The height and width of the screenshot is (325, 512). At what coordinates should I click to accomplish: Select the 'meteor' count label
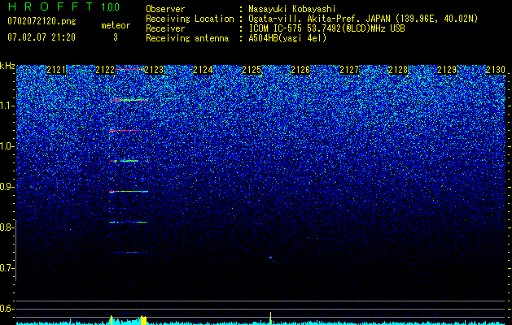point(116,25)
